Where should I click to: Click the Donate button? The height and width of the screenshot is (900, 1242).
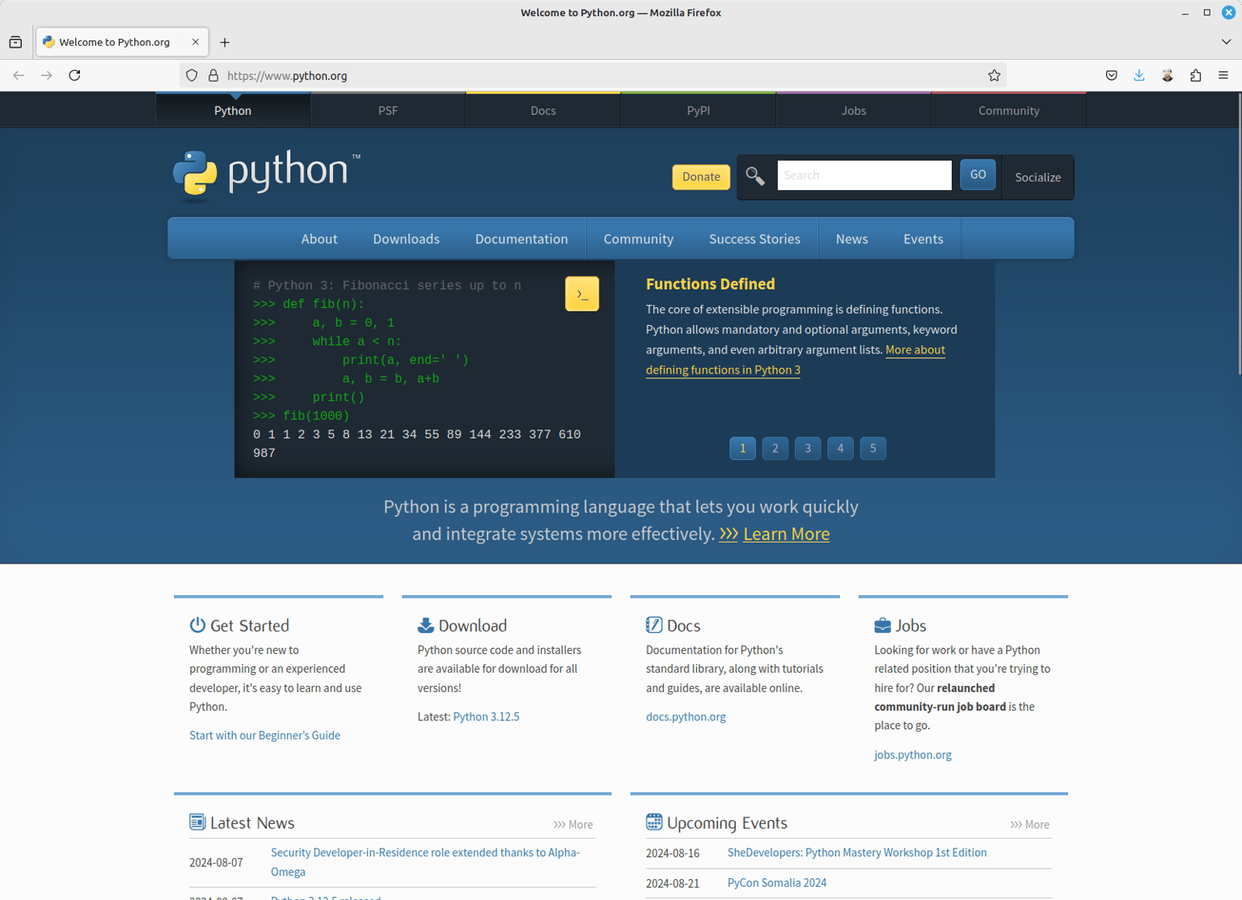[x=701, y=176]
